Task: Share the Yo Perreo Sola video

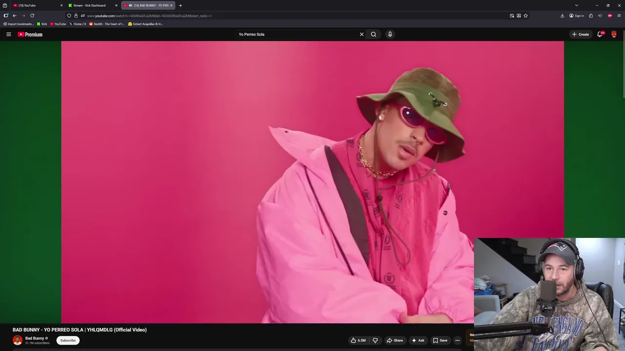Action: [x=395, y=340]
